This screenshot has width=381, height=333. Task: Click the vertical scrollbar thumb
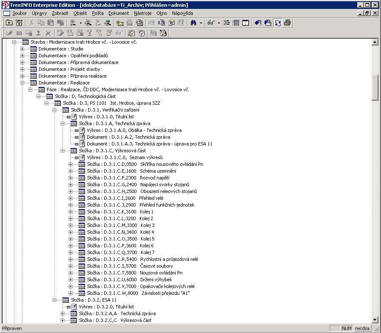pyautogui.click(x=375, y=87)
